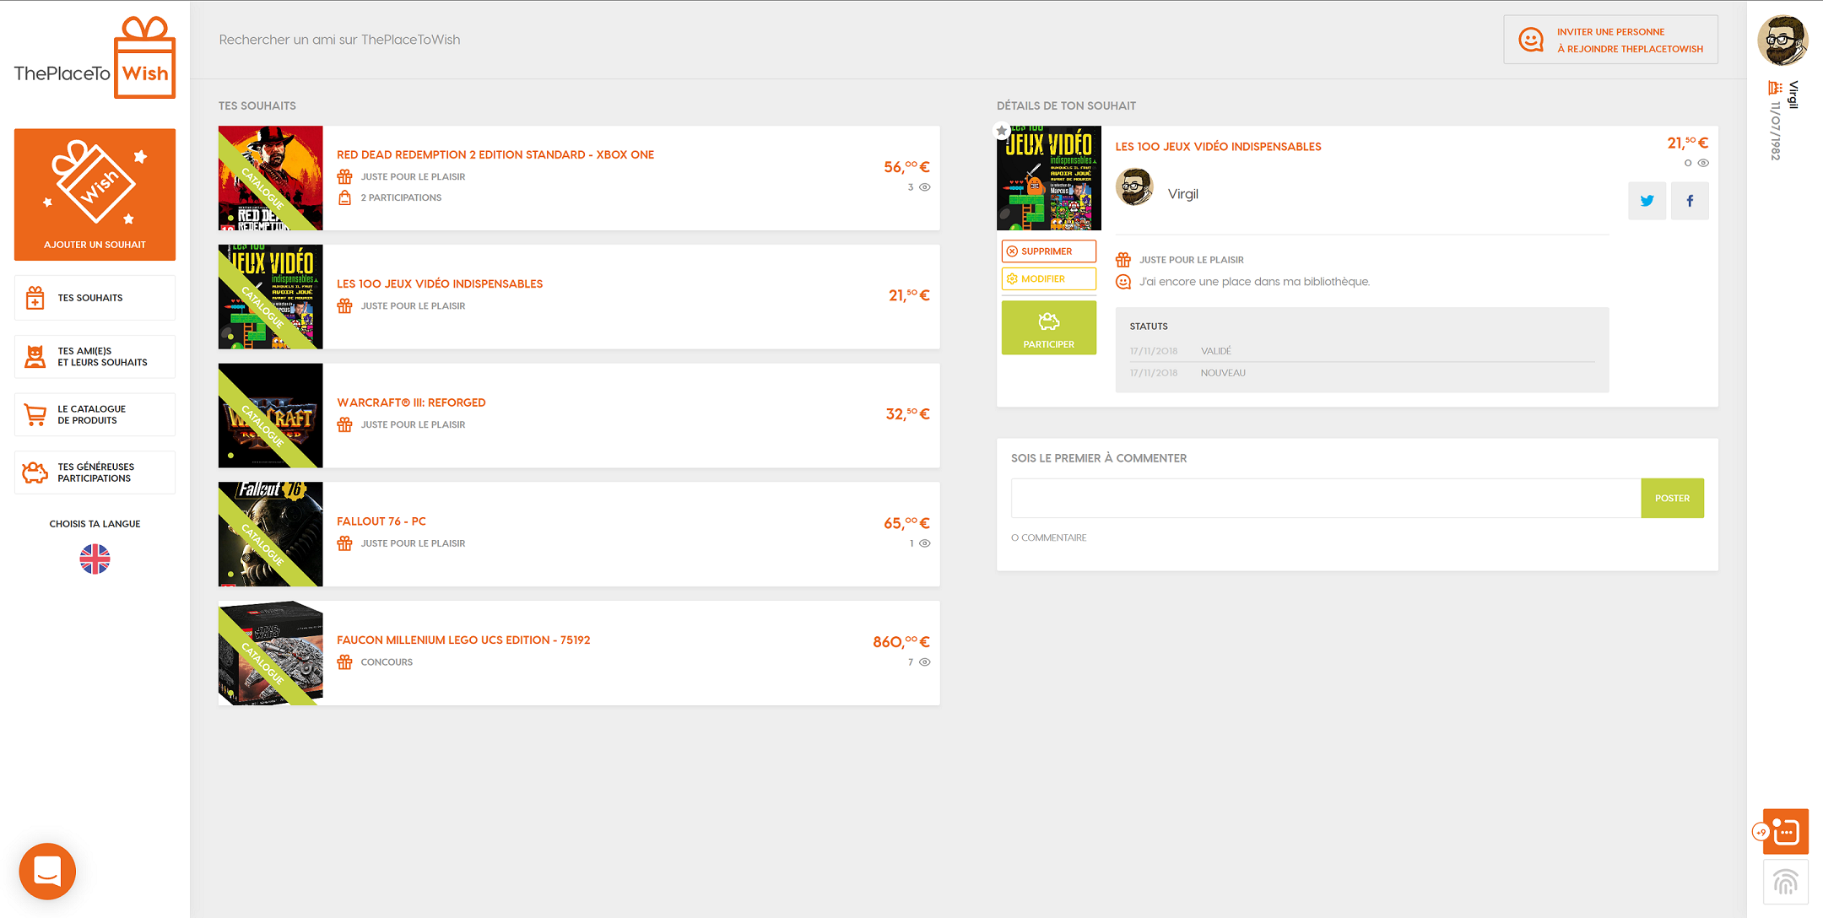Open Fallout 76 - PC wish
Screen dimensions: 1823x918
click(381, 521)
